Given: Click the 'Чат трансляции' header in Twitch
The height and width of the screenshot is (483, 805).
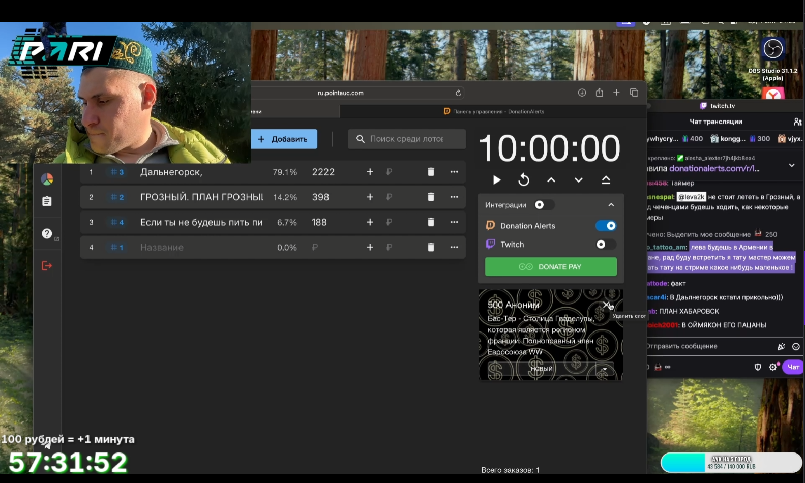Looking at the screenshot, I should (x=715, y=122).
